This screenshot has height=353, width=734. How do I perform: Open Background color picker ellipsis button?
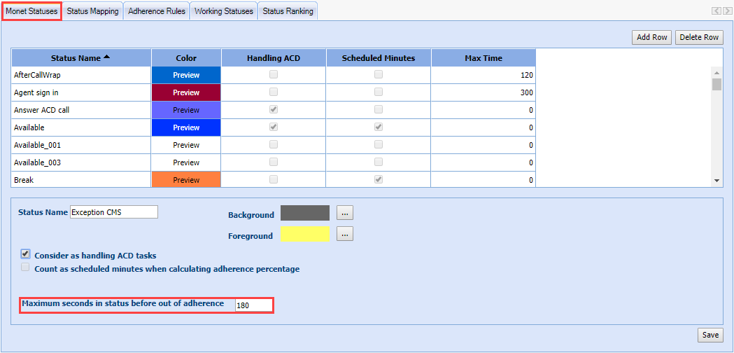coord(345,213)
